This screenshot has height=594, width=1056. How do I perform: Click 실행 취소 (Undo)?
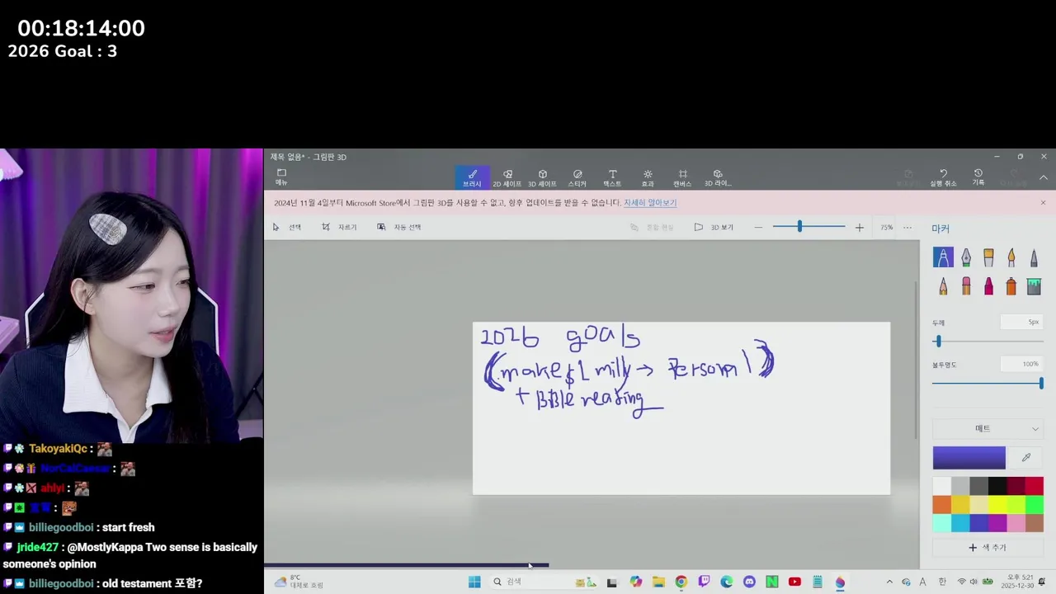943,177
